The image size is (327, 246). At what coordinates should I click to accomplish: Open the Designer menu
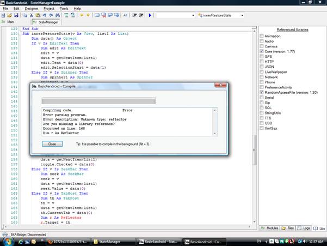[x=32, y=9]
